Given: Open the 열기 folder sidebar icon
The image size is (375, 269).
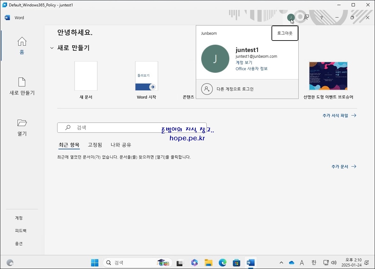Looking at the screenshot, I should click(22, 123).
